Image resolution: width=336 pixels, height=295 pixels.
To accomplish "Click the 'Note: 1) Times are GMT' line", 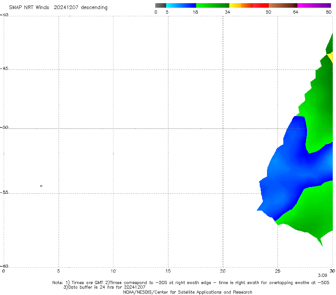I will pyautogui.click(x=191, y=283).
